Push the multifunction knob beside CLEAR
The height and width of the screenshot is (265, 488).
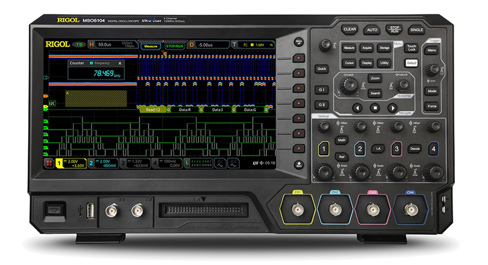tap(325, 45)
